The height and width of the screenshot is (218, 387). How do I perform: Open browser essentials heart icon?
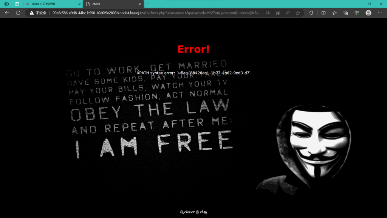pyautogui.click(x=357, y=13)
